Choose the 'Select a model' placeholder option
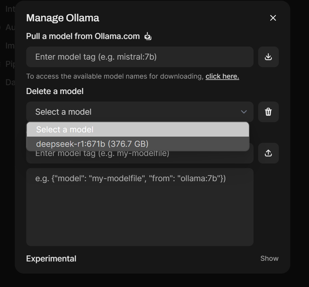Image resolution: width=309 pixels, height=287 pixels. [138, 130]
